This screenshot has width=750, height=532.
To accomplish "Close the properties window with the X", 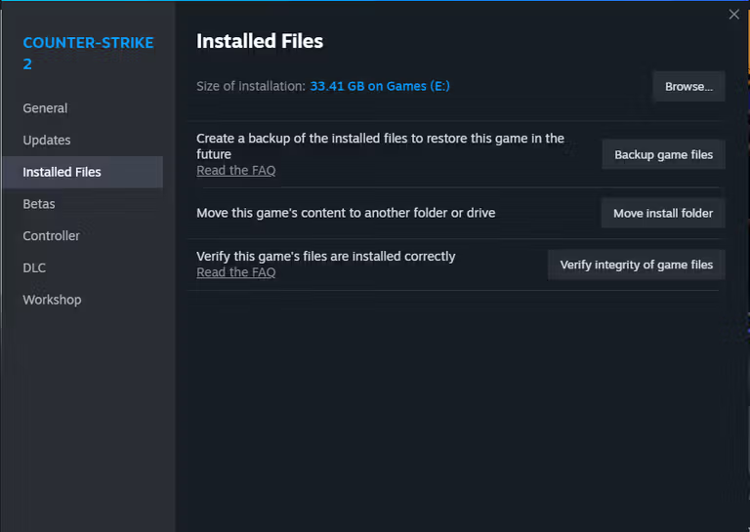I will pyautogui.click(x=734, y=15).
